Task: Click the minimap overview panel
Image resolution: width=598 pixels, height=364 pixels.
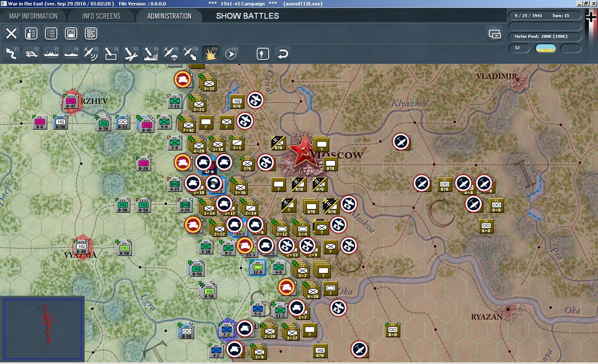Action: pyautogui.click(x=42, y=329)
